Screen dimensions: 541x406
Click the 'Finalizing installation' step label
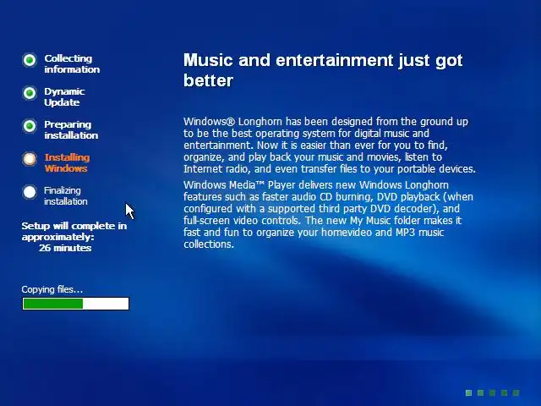[66, 195]
